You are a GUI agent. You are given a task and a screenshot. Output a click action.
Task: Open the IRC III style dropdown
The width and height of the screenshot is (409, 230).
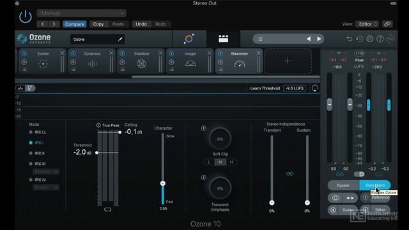tap(46, 172)
